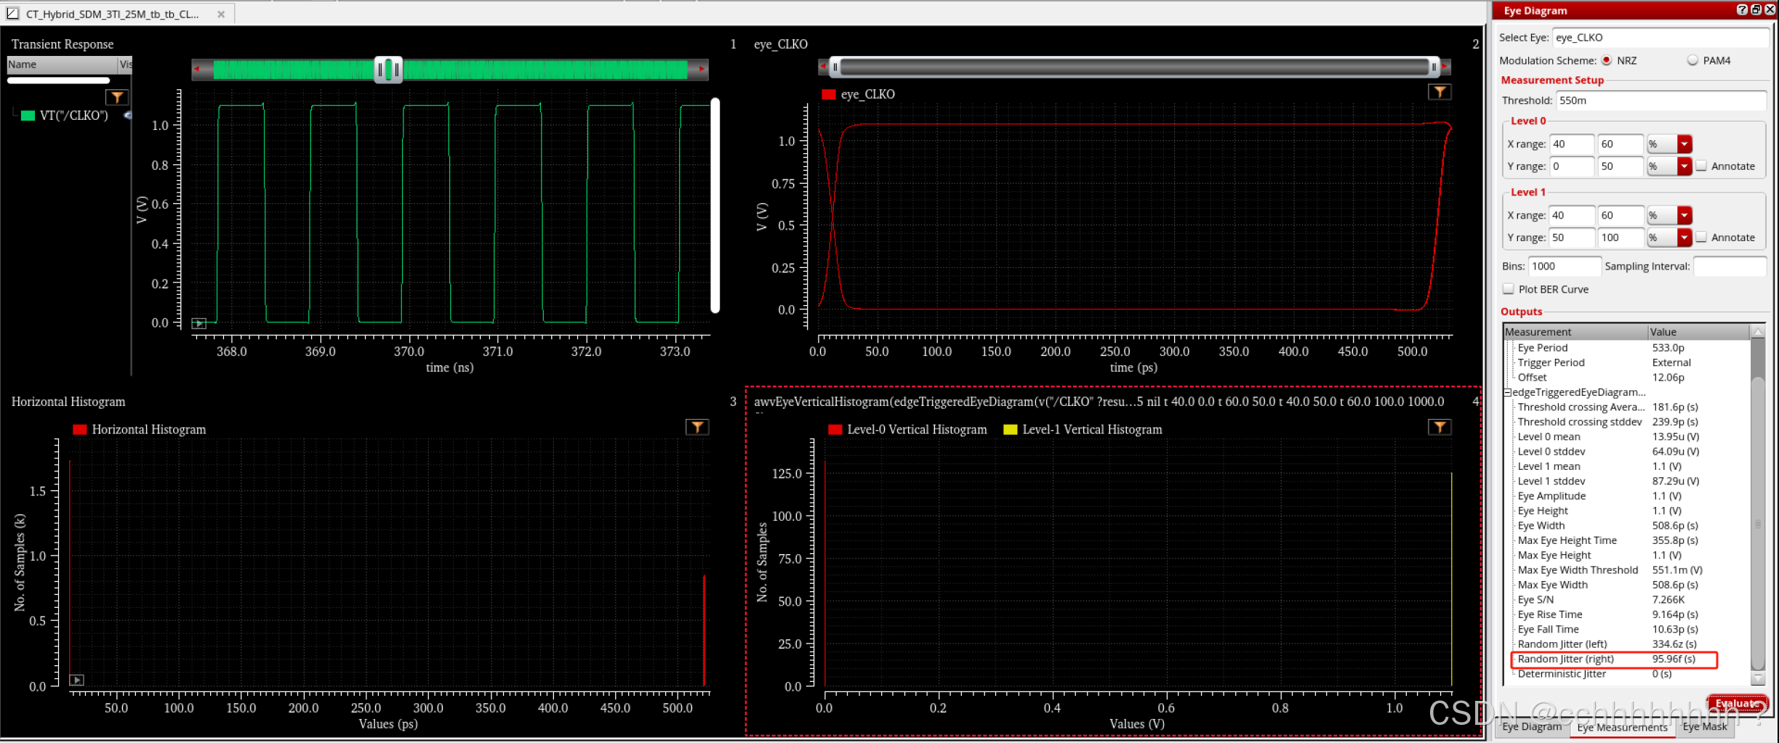Open filter icon in vertical histogram plot
This screenshot has width=1779, height=743.
click(1439, 427)
